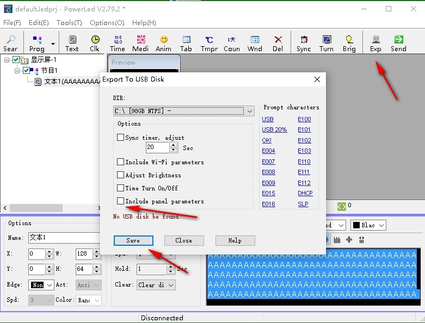Image resolution: width=425 pixels, height=323 pixels.
Task: Click the Prog program toolbar icon
Action: tap(37, 44)
